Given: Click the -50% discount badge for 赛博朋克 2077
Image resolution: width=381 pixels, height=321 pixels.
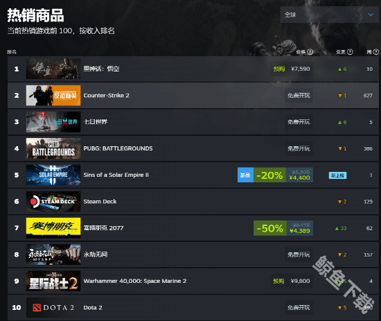Looking at the screenshot, I should (x=270, y=228).
